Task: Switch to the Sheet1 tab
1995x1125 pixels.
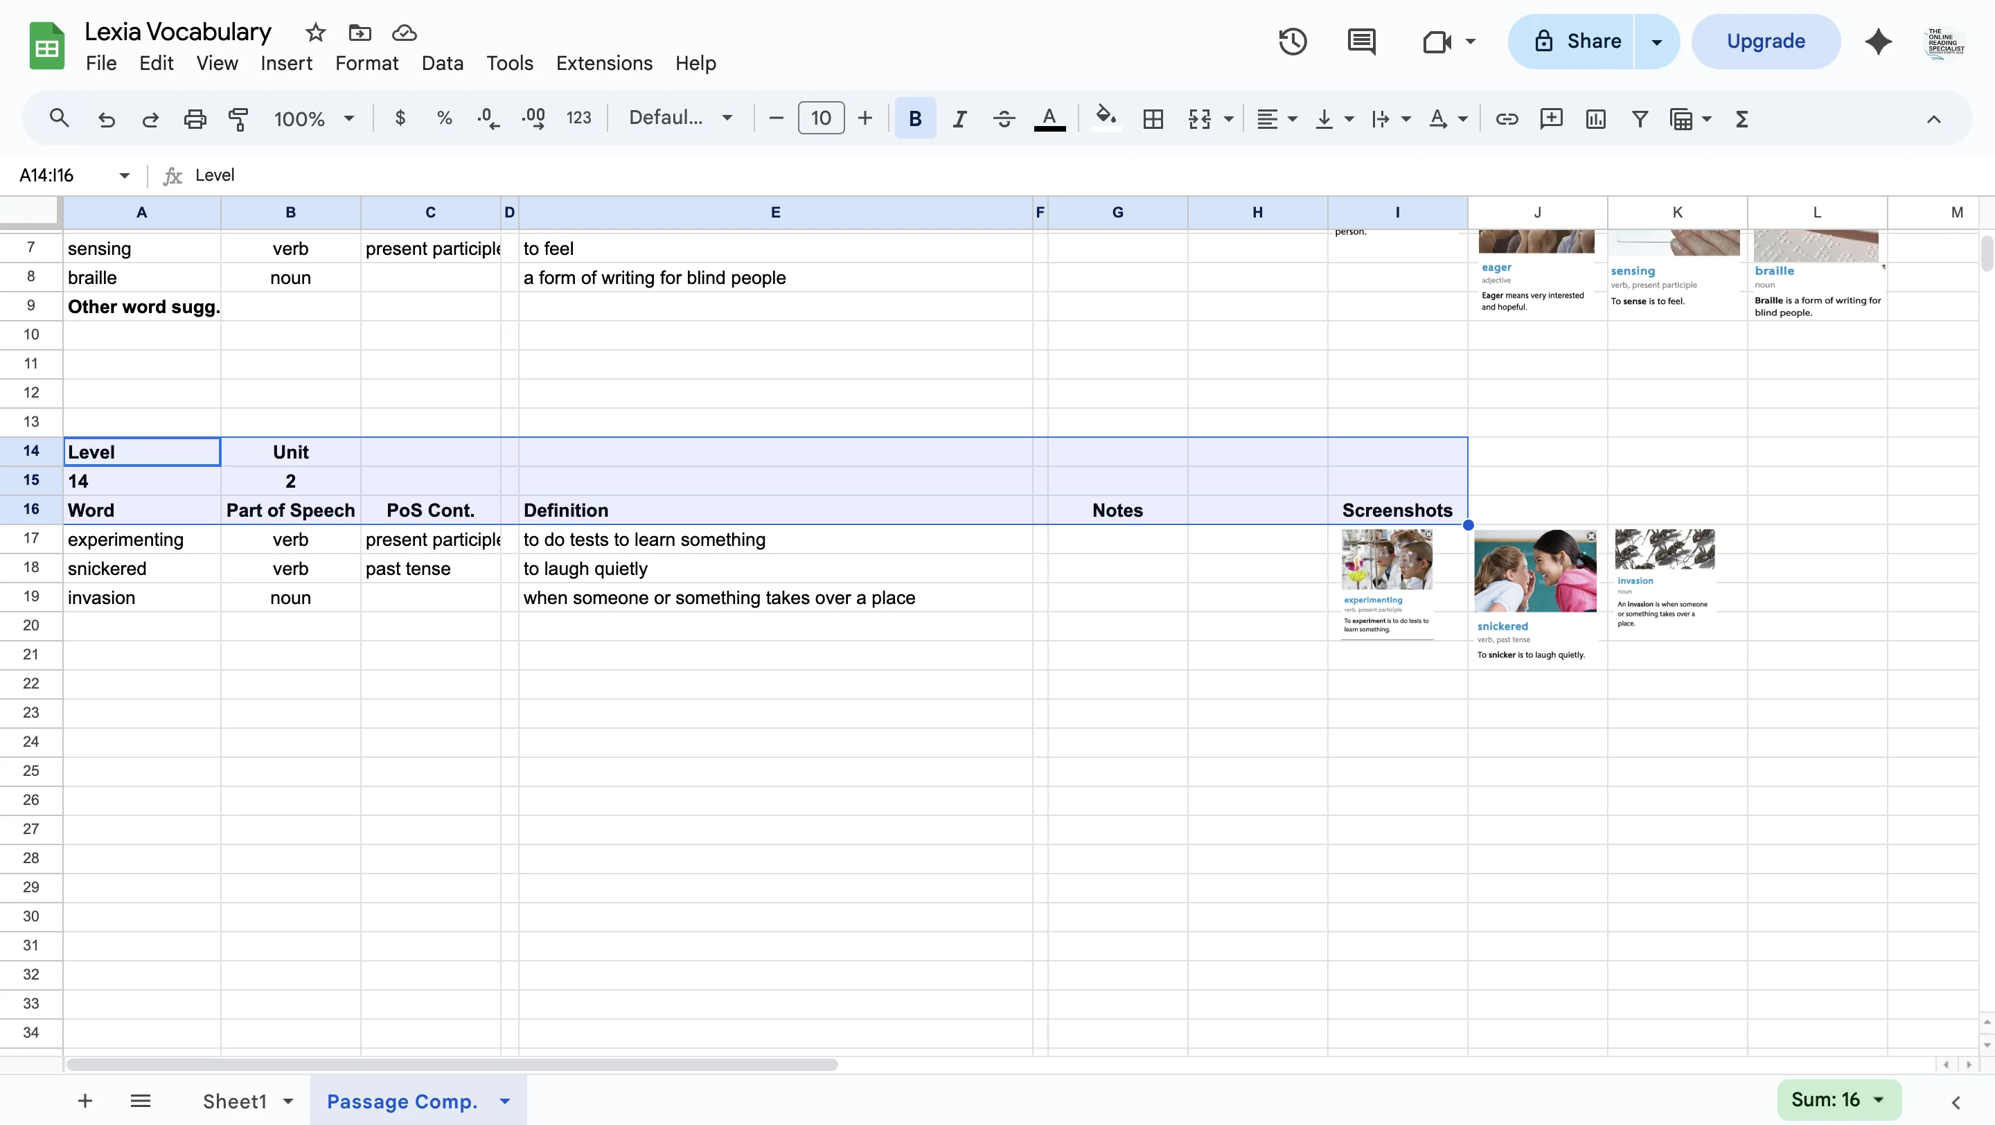Action: click(x=237, y=1100)
